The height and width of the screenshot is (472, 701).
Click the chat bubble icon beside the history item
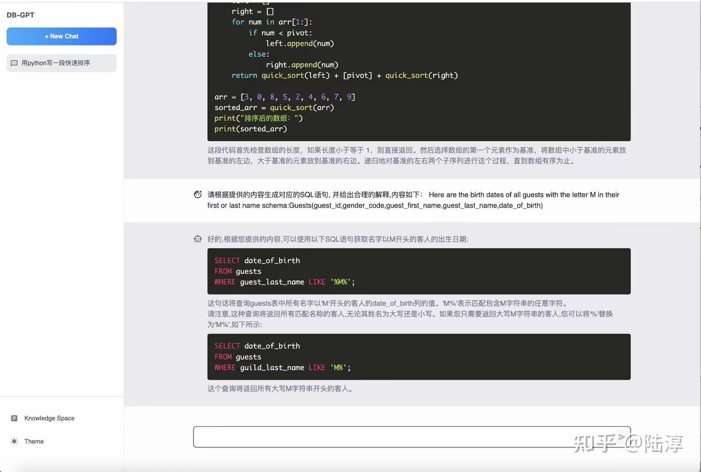pos(14,62)
